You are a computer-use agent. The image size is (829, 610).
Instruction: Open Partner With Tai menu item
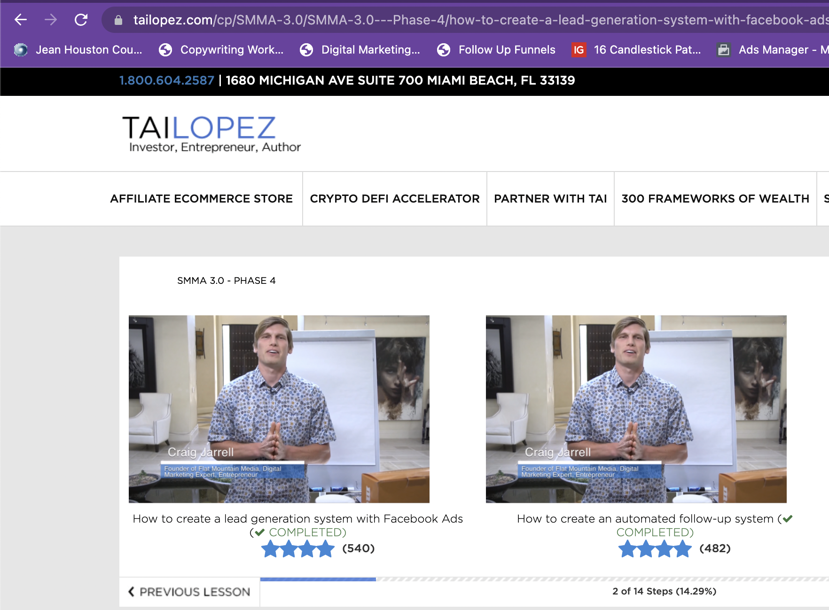pyautogui.click(x=550, y=199)
